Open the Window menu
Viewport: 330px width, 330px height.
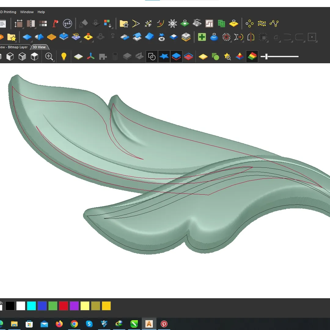click(27, 12)
